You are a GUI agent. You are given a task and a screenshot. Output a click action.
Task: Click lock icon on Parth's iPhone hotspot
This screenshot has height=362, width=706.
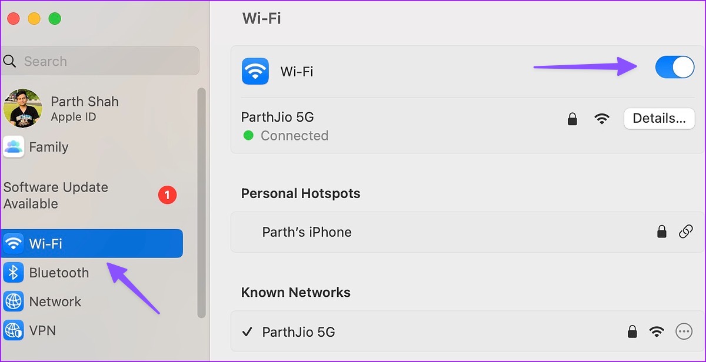(x=662, y=232)
